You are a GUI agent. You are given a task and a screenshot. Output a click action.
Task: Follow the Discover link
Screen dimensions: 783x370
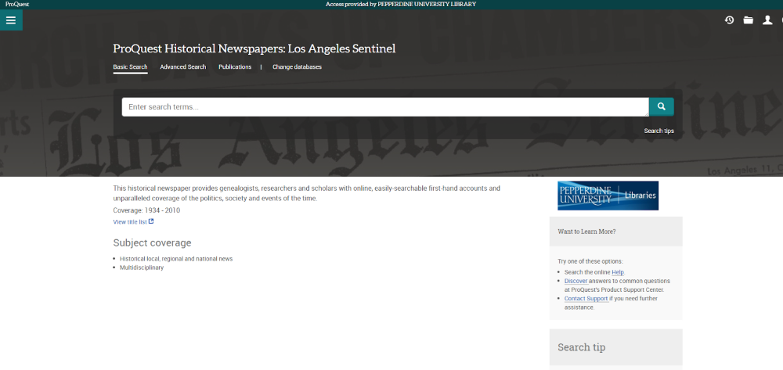point(576,281)
